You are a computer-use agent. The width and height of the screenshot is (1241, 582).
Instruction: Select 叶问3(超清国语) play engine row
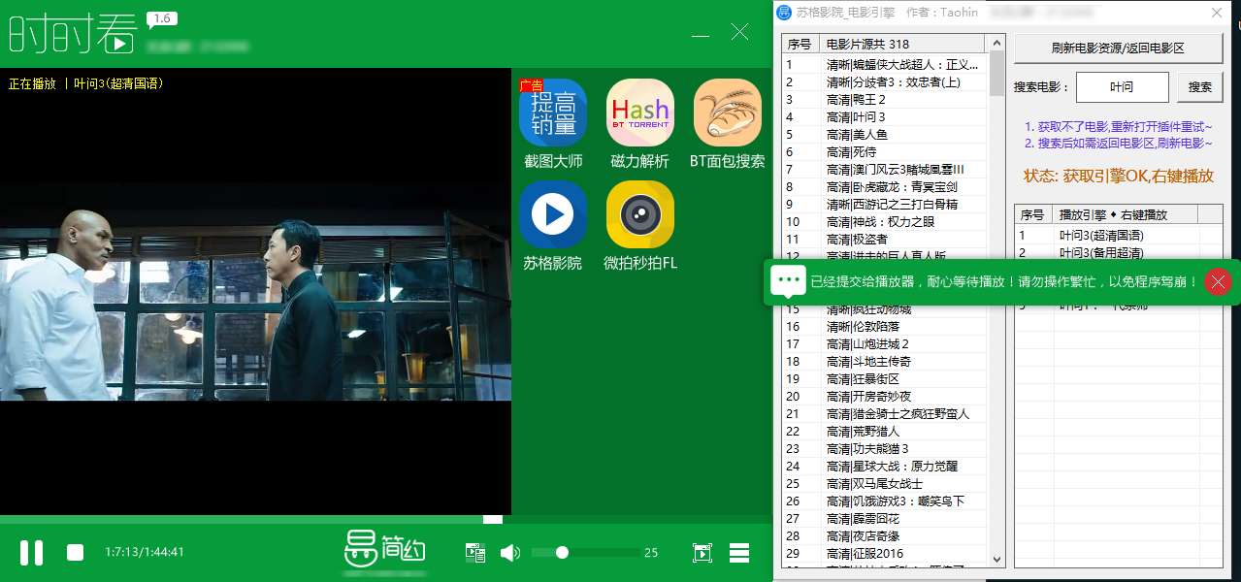point(1100,235)
